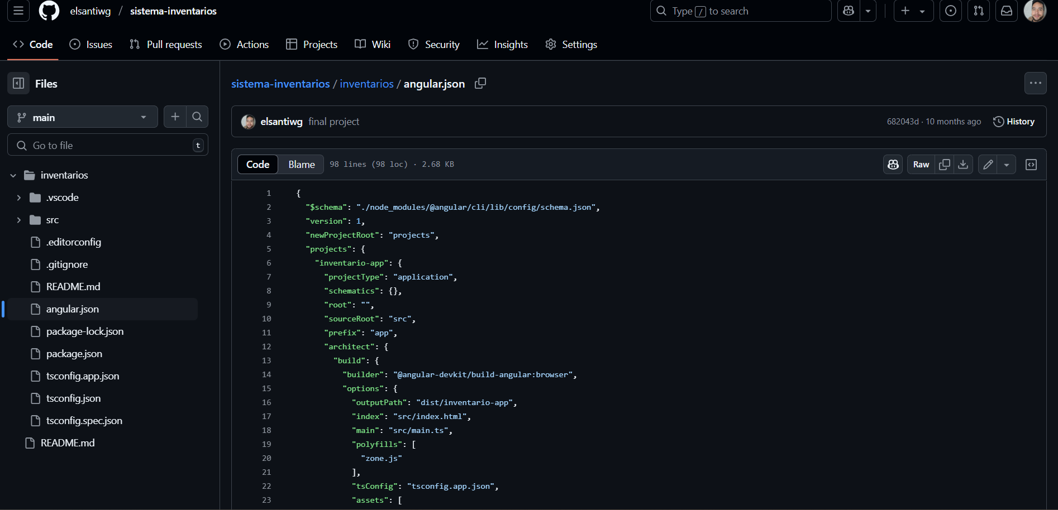The image size is (1058, 510).
Task: Open the symbols panel
Action: click(1031, 165)
